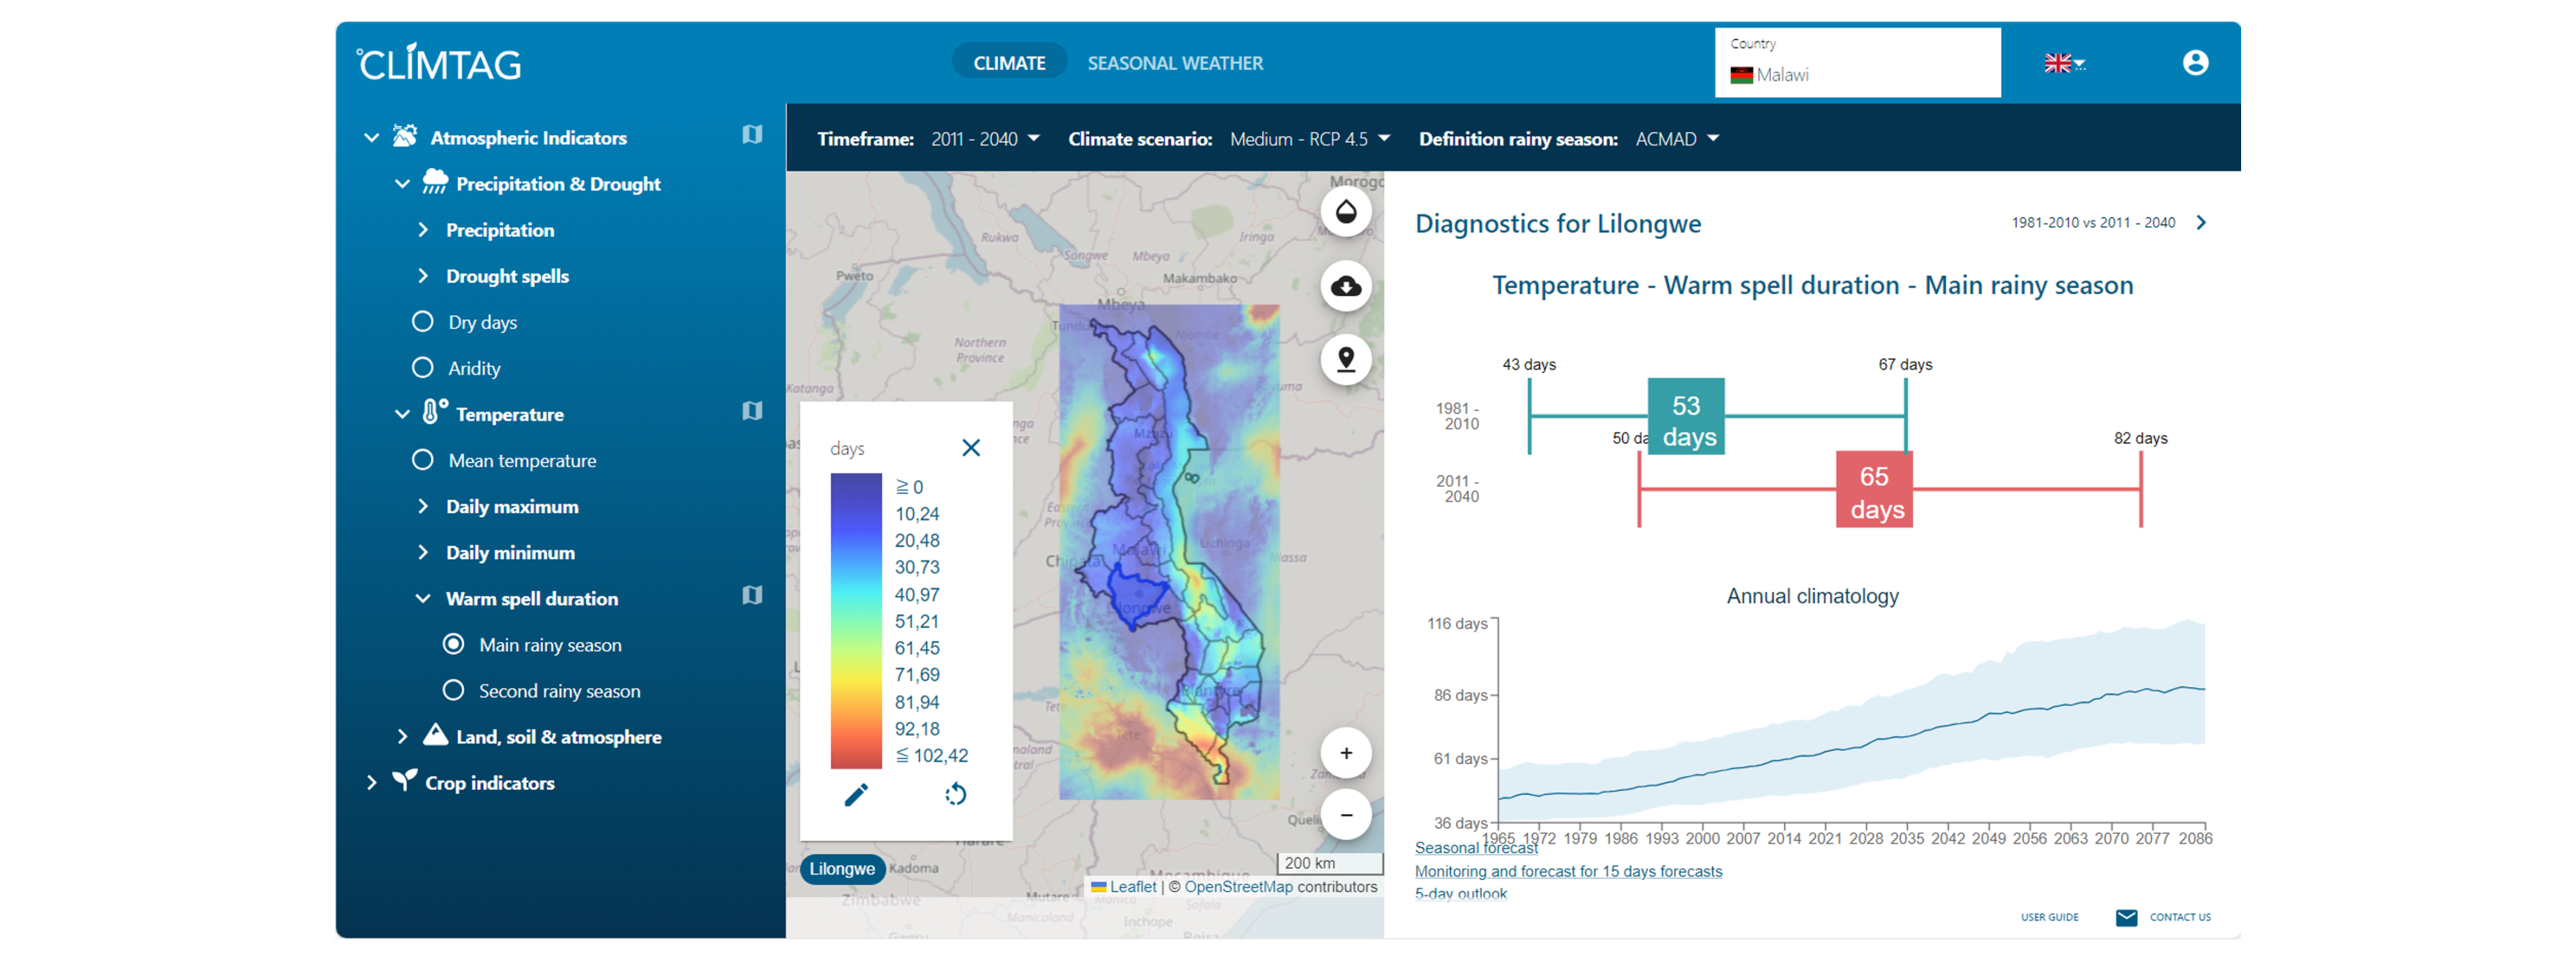Switch to the SEASONAL WEATHER tab
The width and height of the screenshot is (2576, 969).
point(1175,63)
